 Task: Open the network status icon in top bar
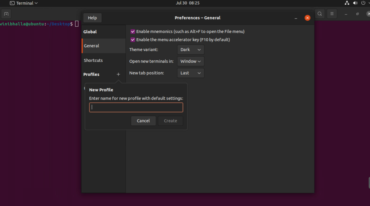pos(347,3)
